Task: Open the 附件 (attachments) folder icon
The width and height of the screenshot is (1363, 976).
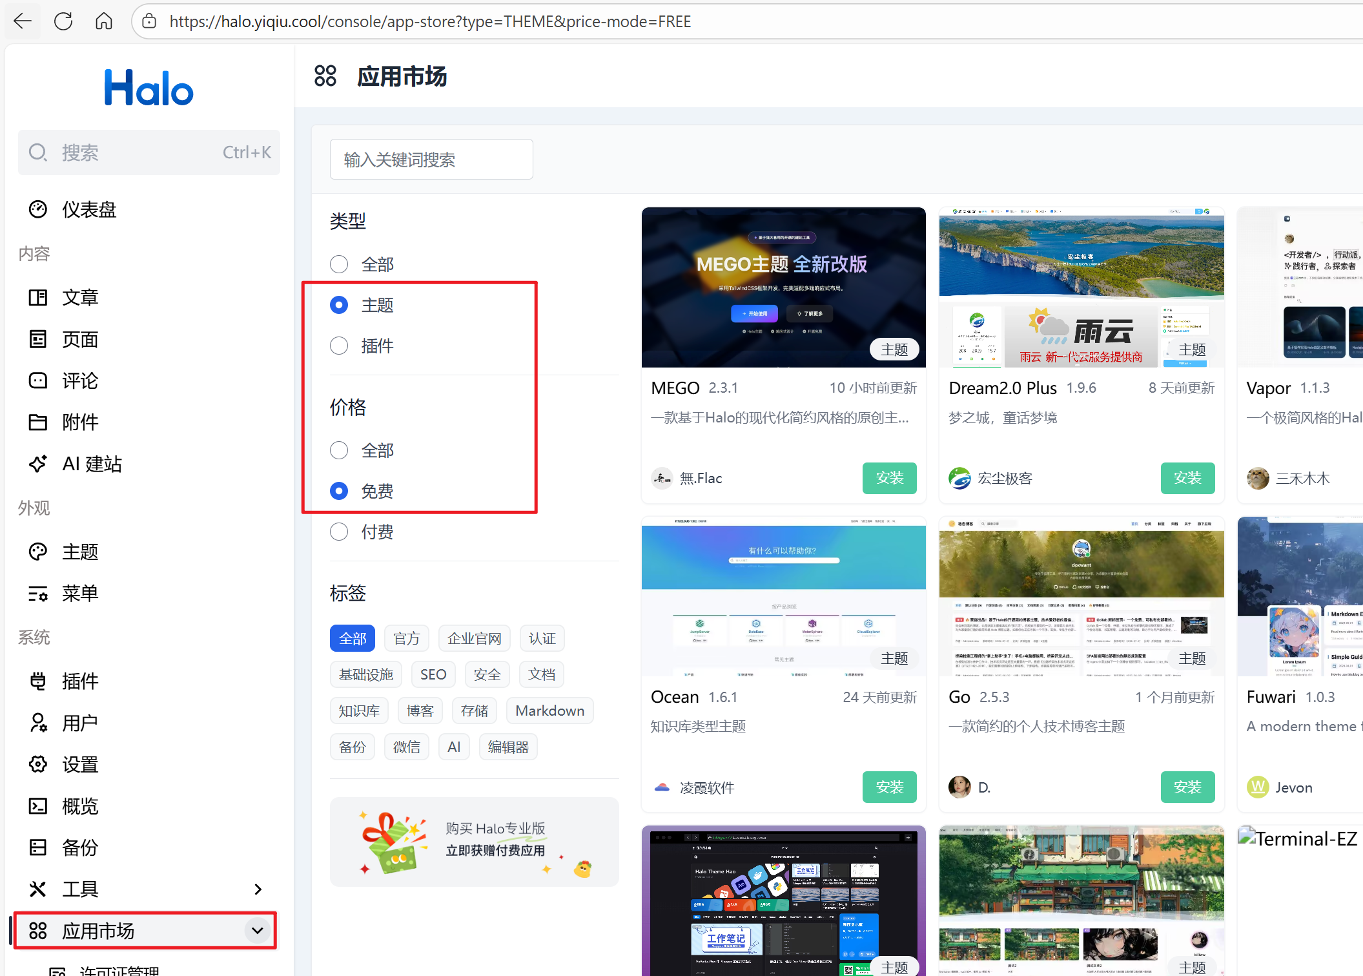Action: click(38, 422)
